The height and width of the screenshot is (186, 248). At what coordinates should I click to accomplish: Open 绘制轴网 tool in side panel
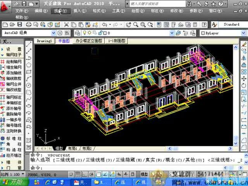pos(13,62)
